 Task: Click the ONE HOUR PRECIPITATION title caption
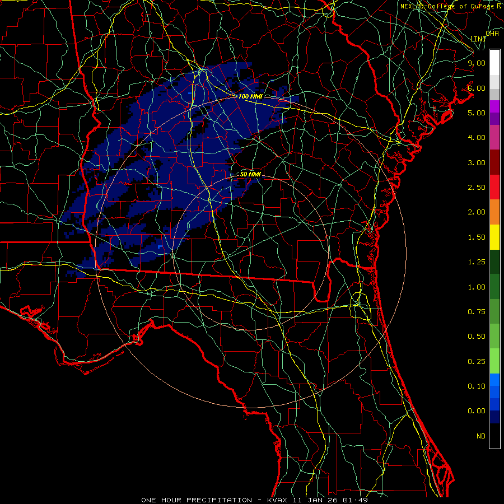click(x=254, y=500)
